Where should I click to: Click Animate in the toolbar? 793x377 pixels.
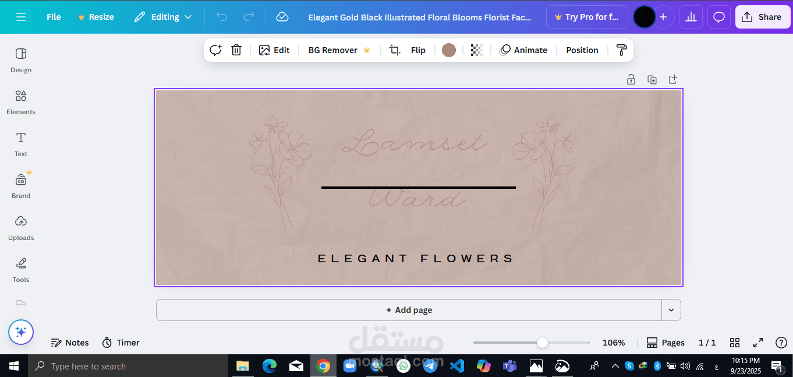pyautogui.click(x=523, y=50)
